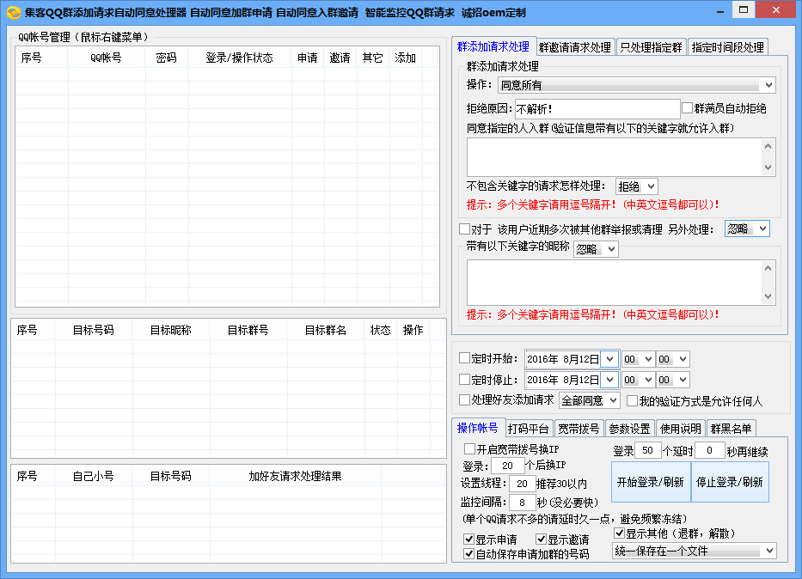The width and height of the screenshot is (802, 579).
Task: Open the 全部同意 friend request dropdown
Action: [x=589, y=400]
